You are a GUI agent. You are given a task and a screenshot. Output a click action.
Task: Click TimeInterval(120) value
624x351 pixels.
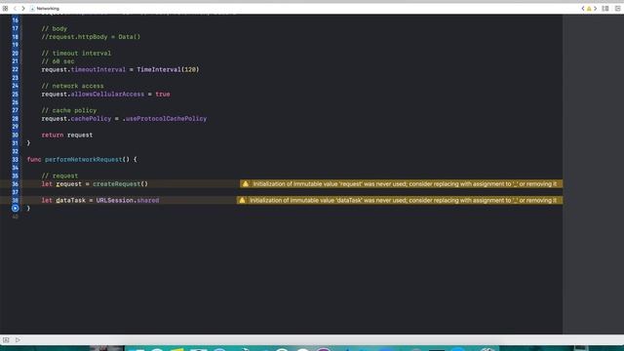pos(168,69)
